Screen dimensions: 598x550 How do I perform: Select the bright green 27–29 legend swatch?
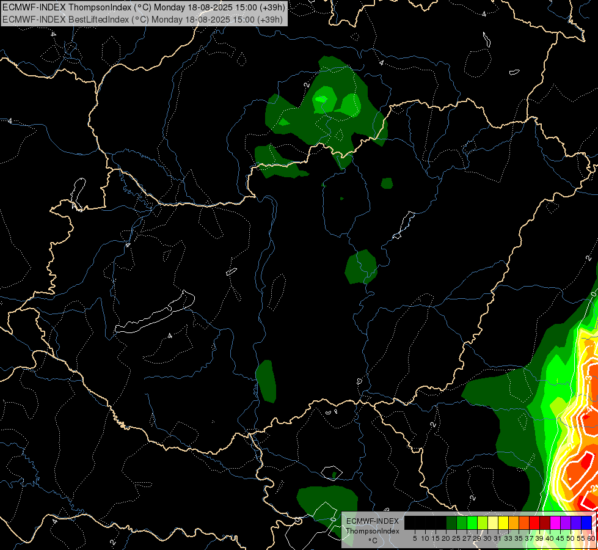pyautogui.click(x=472, y=522)
